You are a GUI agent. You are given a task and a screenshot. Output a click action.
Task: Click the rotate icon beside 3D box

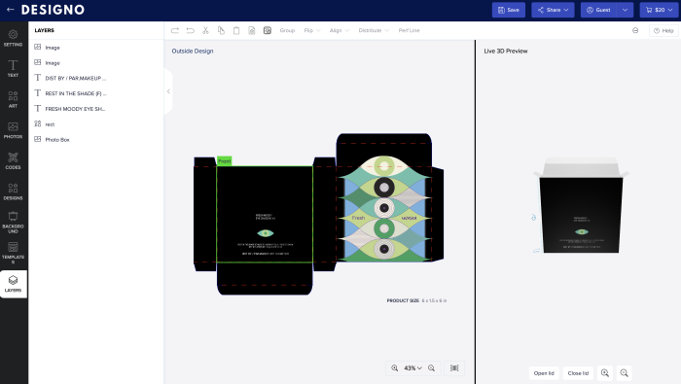(x=534, y=218)
